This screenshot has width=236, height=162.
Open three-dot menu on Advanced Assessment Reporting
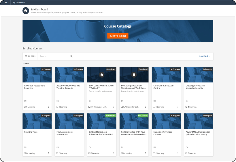pyautogui.click(x=48, y=107)
